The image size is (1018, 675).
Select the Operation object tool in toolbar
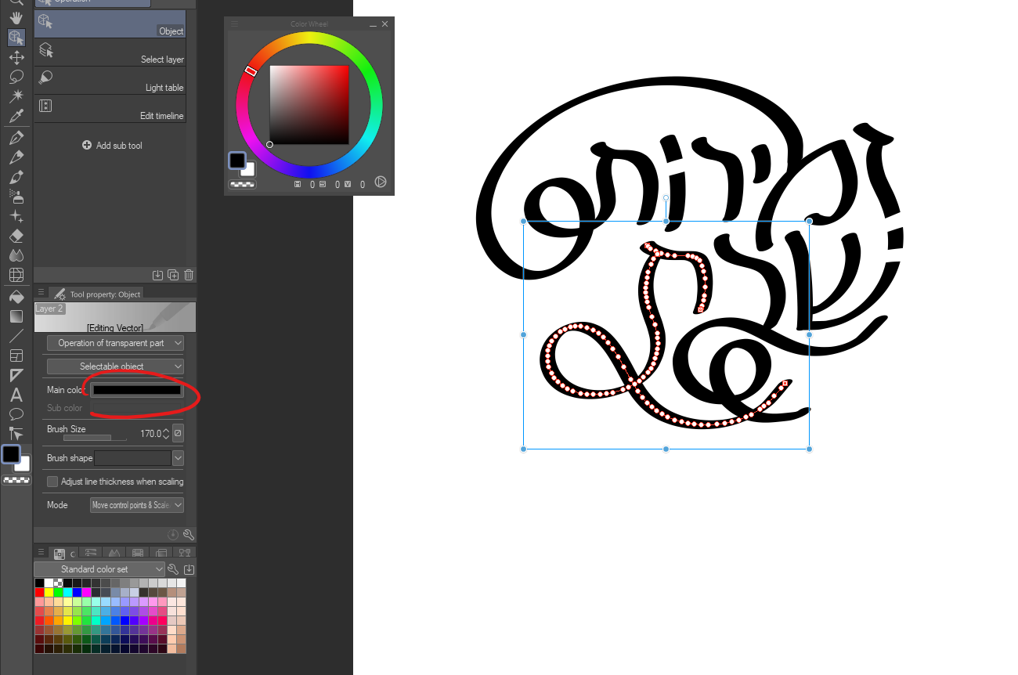(x=16, y=38)
